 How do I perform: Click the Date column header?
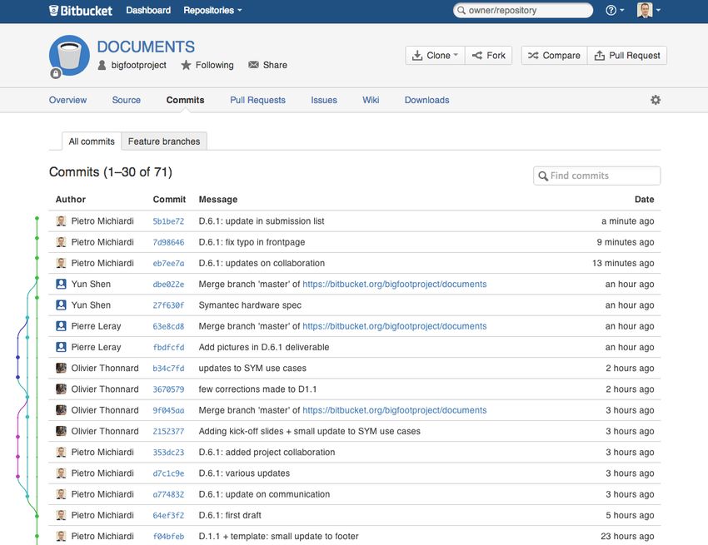click(645, 200)
